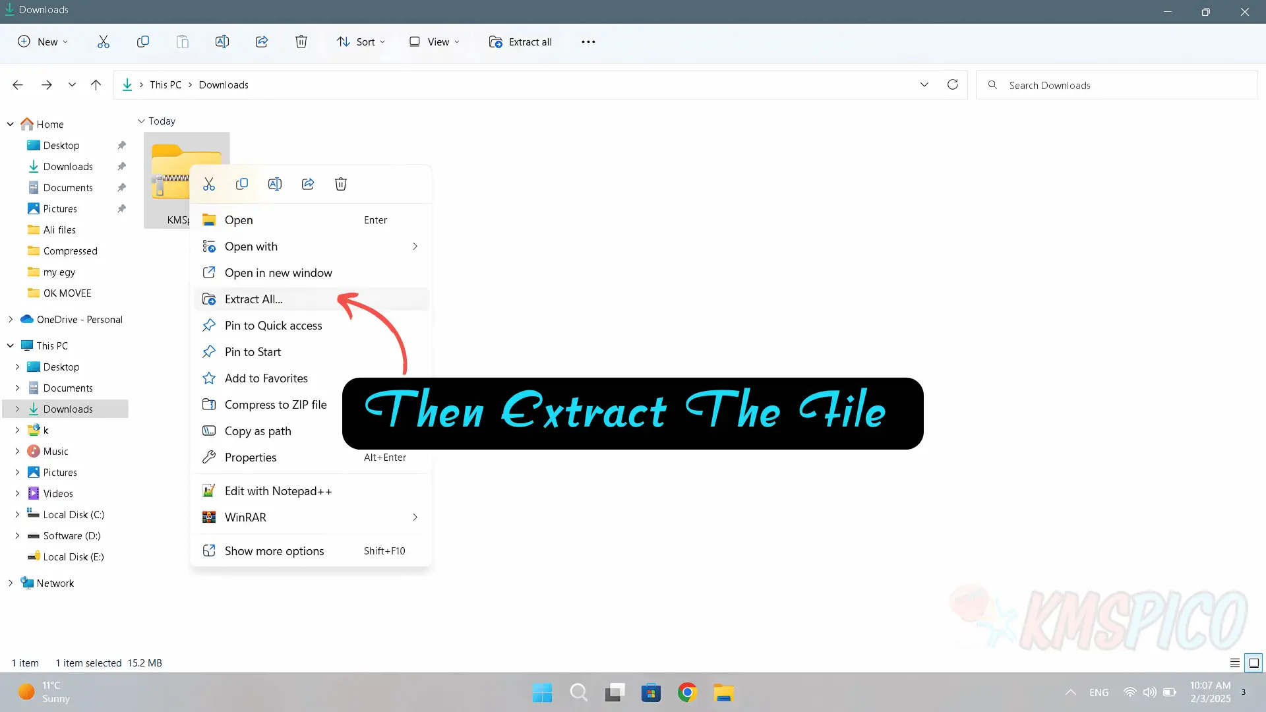Click the Delete icon in context menu
The height and width of the screenshot is (712, 1266).
click(341, 184)
